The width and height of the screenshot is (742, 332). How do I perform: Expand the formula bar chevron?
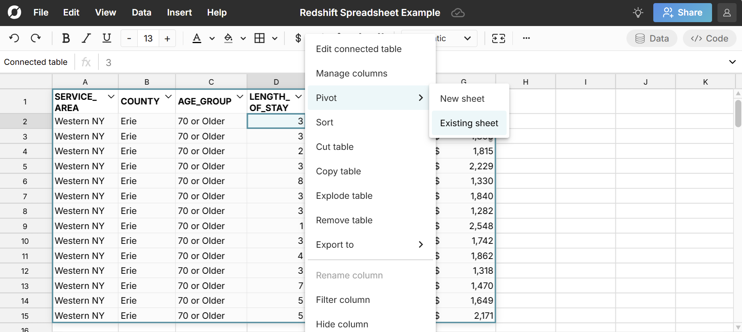732,62
